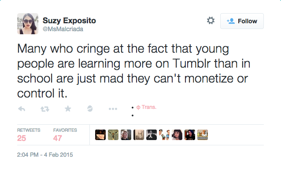
Task: View the 47 favorites list
Action: (65, 135)
